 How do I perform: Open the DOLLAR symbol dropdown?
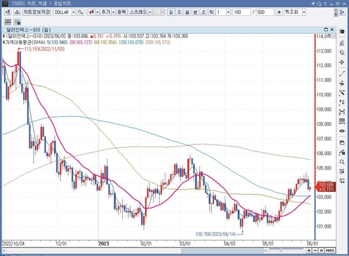click(x=73, y=12)
